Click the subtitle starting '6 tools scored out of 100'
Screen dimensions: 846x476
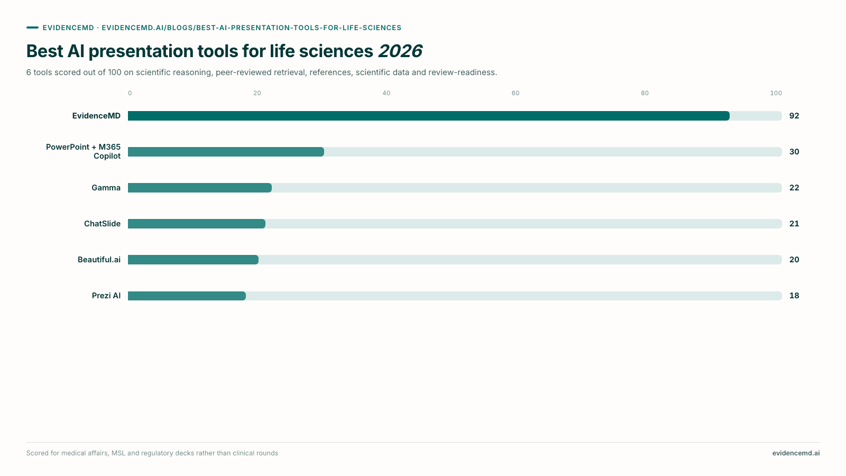(x=262, y=72)
